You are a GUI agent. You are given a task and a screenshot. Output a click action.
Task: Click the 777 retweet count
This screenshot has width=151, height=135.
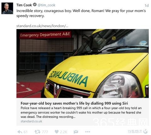(x=45, y=132)
